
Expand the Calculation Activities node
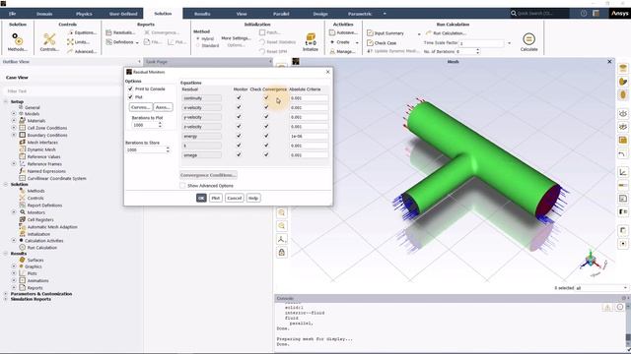click(14, 240)
